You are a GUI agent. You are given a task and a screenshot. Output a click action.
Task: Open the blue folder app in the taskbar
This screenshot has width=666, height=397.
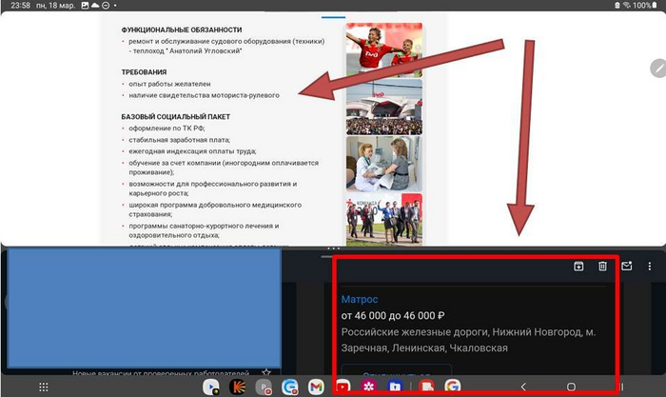pos(395,387)
